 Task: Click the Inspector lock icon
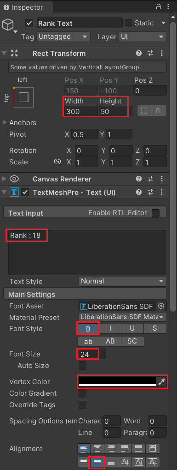click(x=159, y=7)
